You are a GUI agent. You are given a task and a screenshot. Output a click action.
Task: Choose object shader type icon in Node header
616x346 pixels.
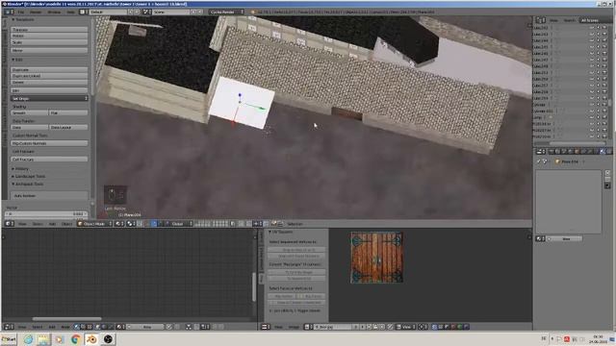[x=98, y=327]
